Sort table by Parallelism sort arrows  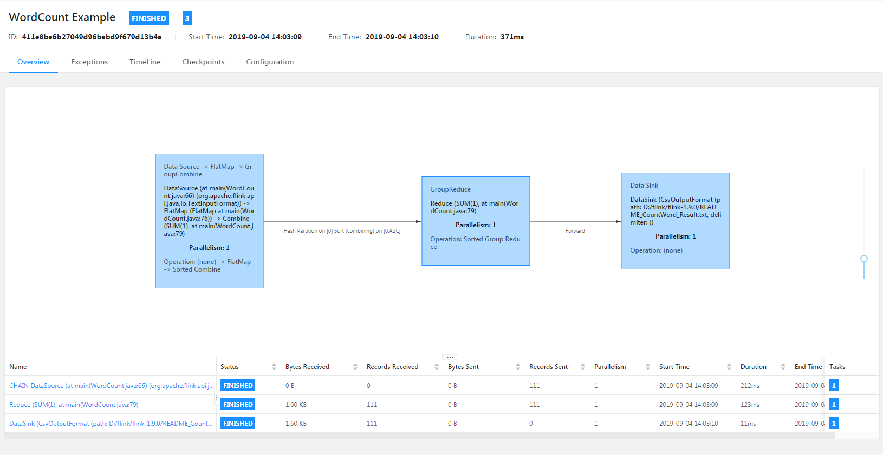647,367
